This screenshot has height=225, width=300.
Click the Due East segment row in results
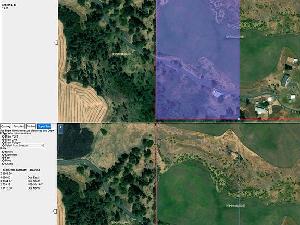pos(21,178)
